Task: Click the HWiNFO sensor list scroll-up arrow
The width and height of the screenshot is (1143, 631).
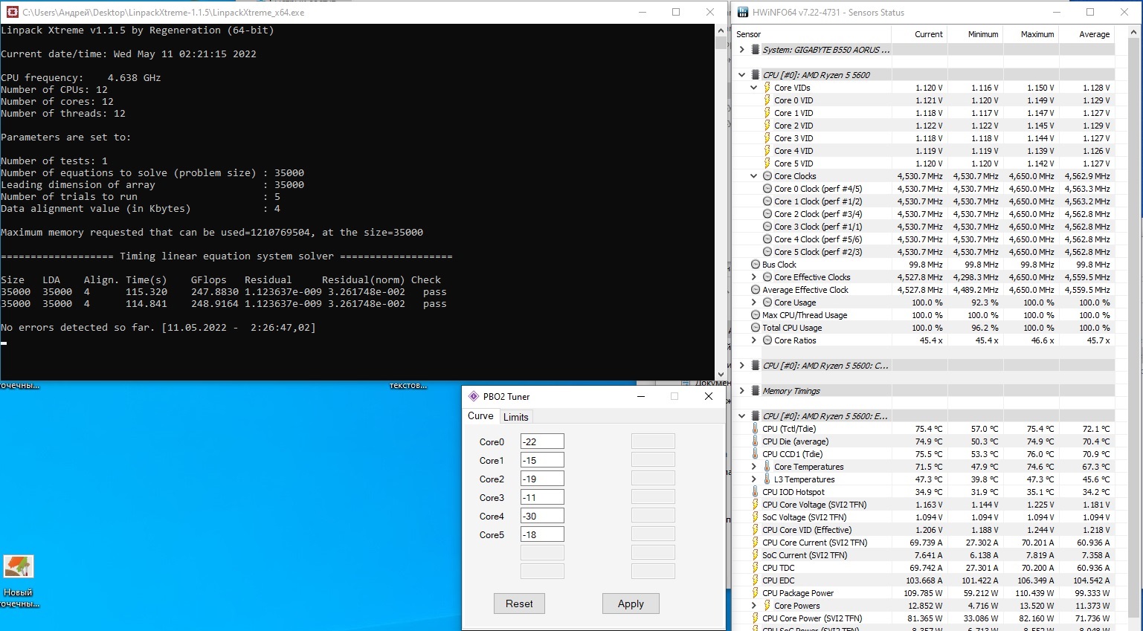Action: pos(1134,33)
